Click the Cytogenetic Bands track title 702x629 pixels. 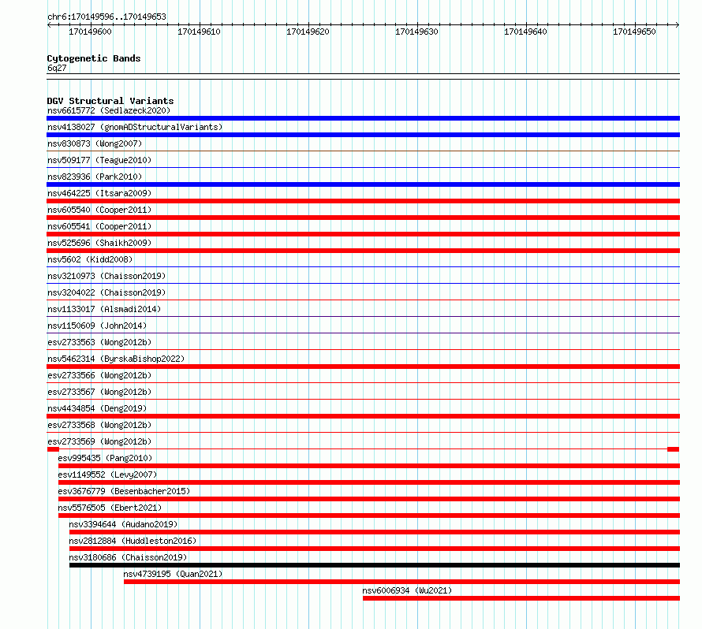click(x=94, y=58)
